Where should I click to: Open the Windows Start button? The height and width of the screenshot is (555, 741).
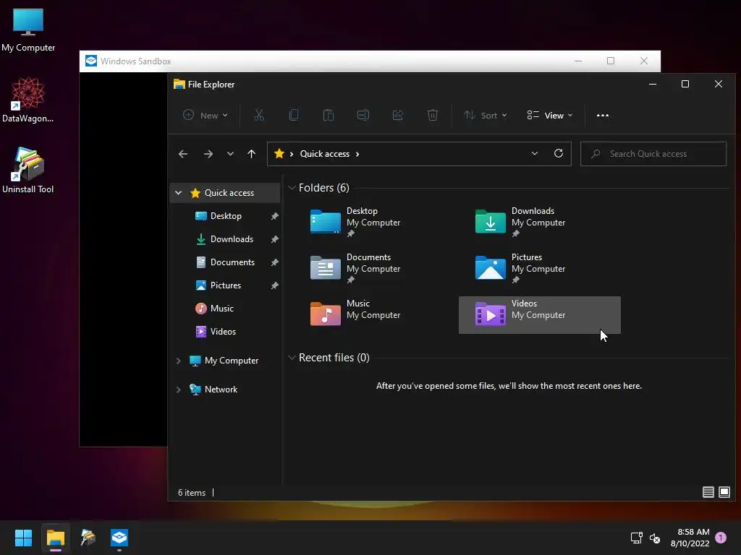click(23, 538)
